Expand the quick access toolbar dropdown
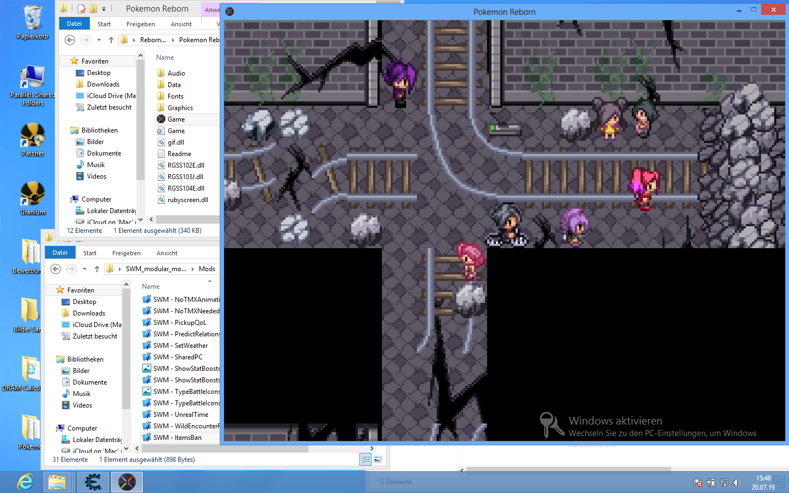The height and width of the screenshot is (493, 789). [104, 9]
